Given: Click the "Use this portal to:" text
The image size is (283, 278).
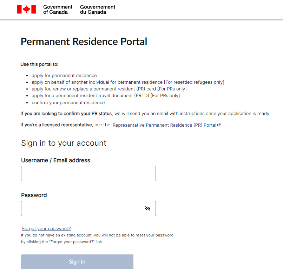Looking at the screenshot, I should (x=39, y=64).
